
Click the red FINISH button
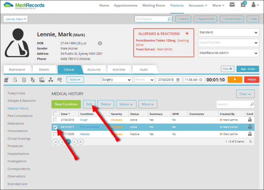coord(252,79)
